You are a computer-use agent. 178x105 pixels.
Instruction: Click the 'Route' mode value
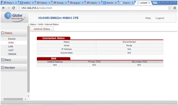point(129,46)
